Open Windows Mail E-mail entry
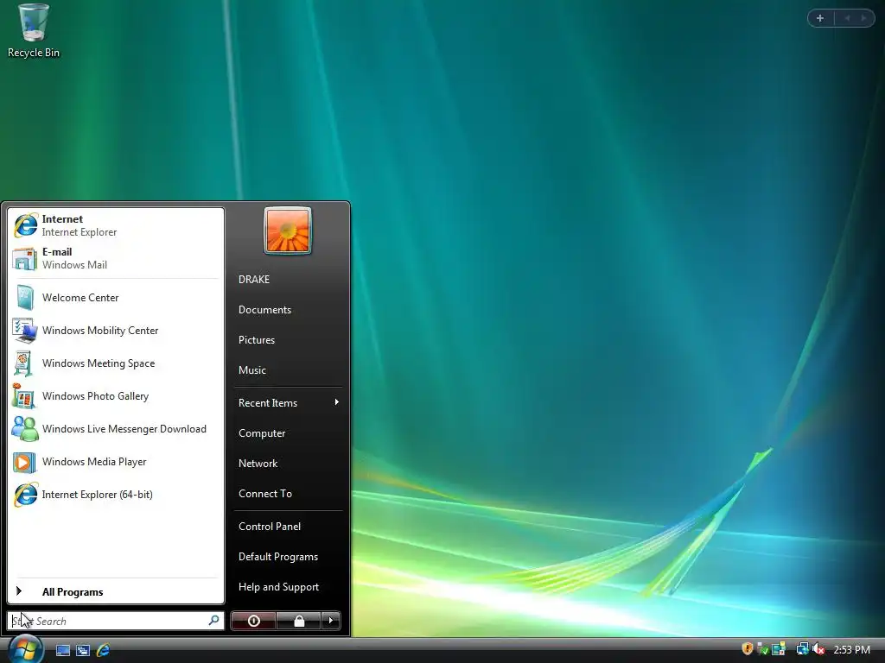 click(x=116, y=258)
